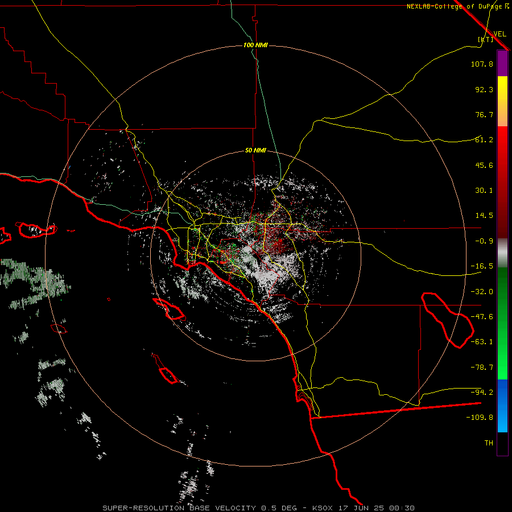
Task: Click the VEL legend title
Action: pos(499,34)
